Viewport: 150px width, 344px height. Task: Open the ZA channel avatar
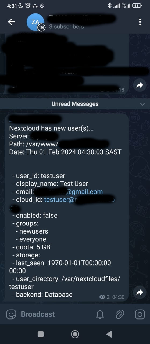point(35,22)
